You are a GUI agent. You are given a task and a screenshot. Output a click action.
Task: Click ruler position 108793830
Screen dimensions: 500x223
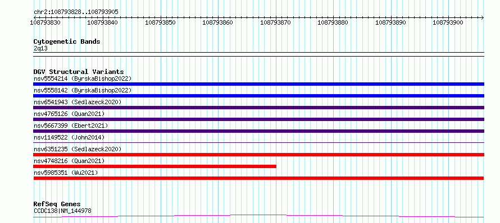(45, 22)
